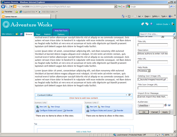Click the I Like It tag icon

(x=143, y=24)
